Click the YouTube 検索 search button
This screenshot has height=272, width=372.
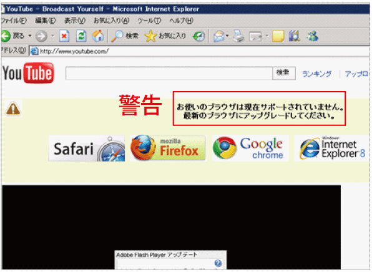pos(284,73)
